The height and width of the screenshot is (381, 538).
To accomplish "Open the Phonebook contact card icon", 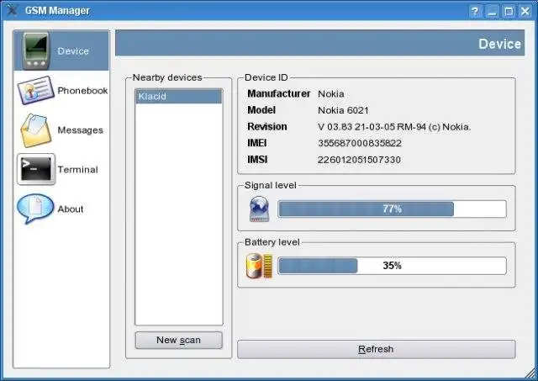I will [35, 90].
